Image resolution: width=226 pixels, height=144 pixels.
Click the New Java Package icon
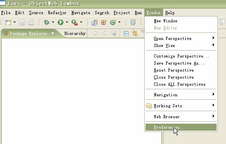[x=104, y=22]
